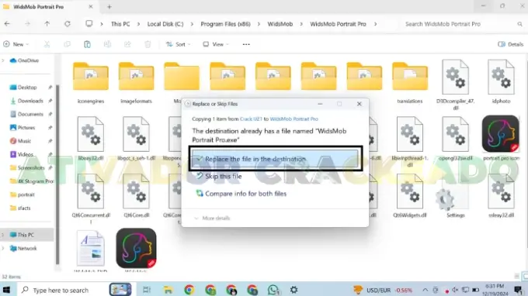
Task: Click the Cut scissors toolbar icon
Action: point(47,44)
